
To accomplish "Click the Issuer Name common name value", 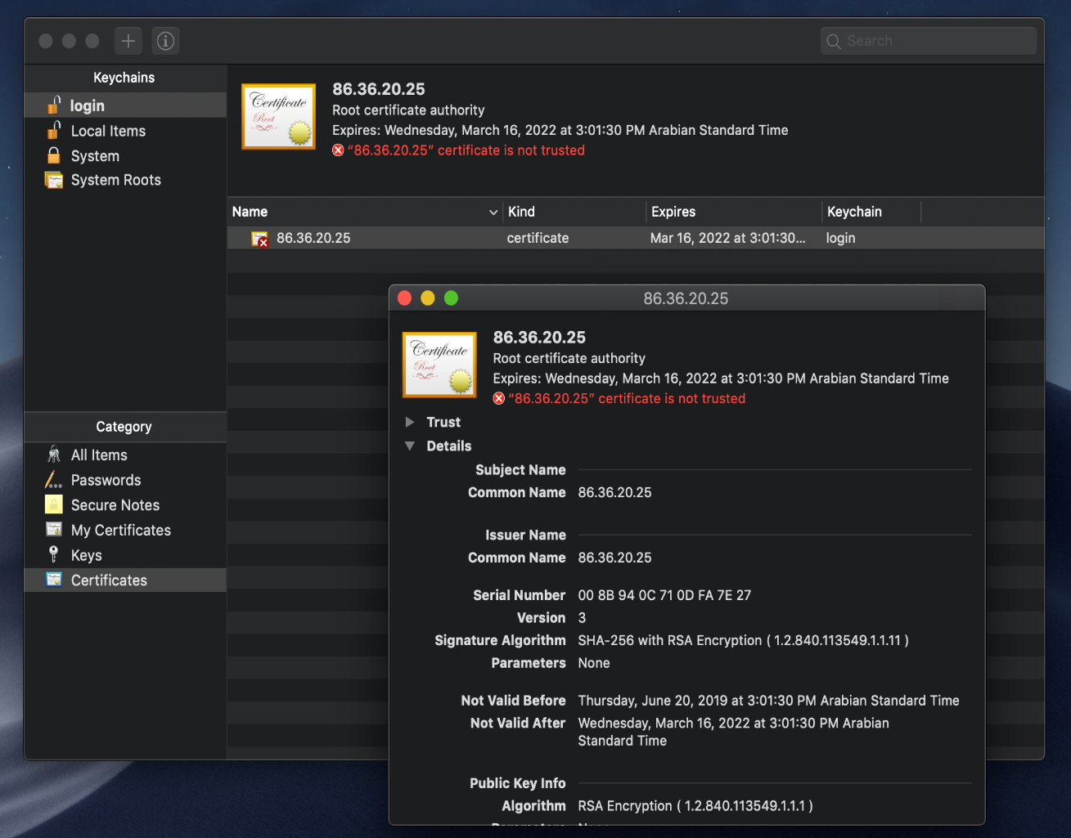I will pos(615,558).
